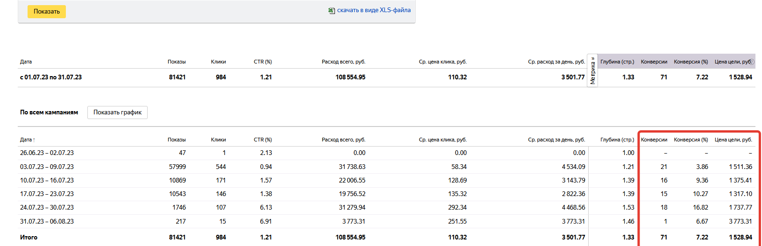The width and height of the screenshot is (762, 246).
Task: Click spend value 31 738.63
Action: [x=352, y=167]
